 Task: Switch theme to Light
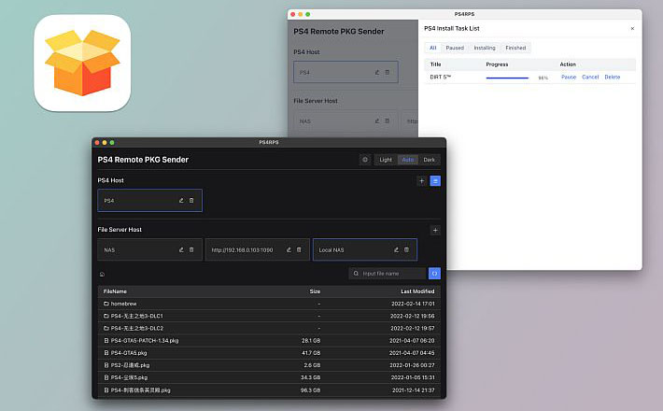(x=386, y=160)
